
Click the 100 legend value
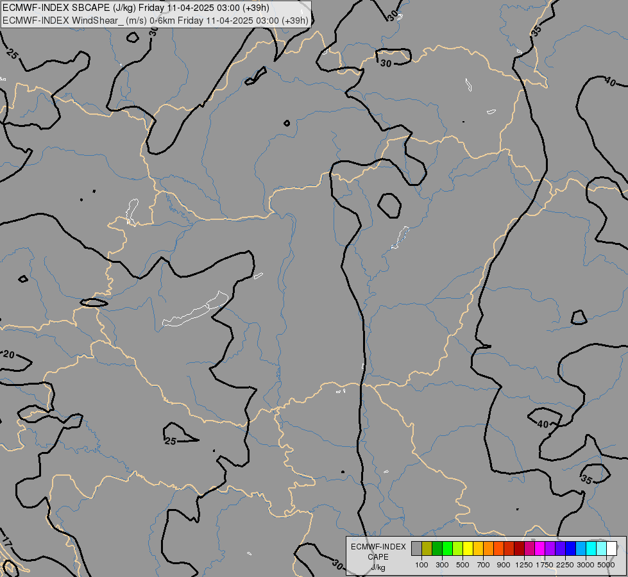click(421, 565)
